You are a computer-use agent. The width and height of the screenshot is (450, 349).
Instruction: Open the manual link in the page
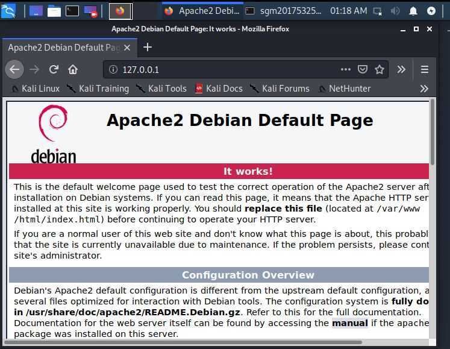(x=350, y=323)
